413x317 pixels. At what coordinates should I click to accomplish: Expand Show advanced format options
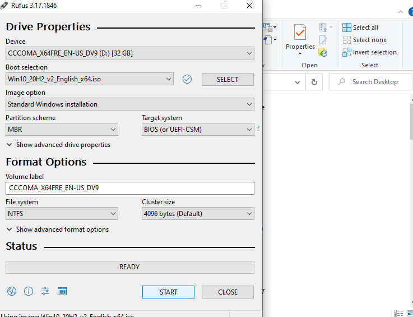[57, 229]
